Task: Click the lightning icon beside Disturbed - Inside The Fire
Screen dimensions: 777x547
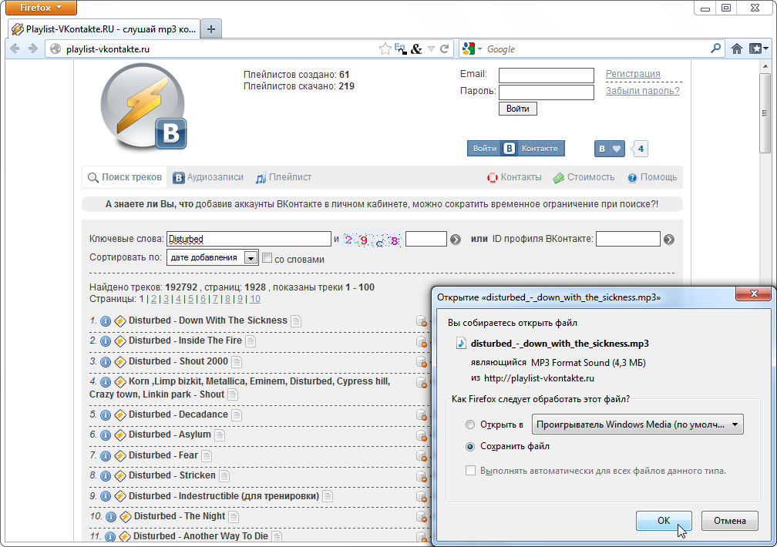Action: [x=120, y=341]
